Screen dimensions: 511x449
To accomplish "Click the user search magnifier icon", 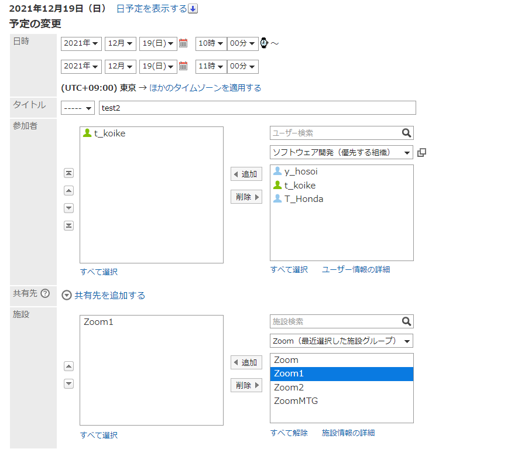I will [x=407, y=133].
